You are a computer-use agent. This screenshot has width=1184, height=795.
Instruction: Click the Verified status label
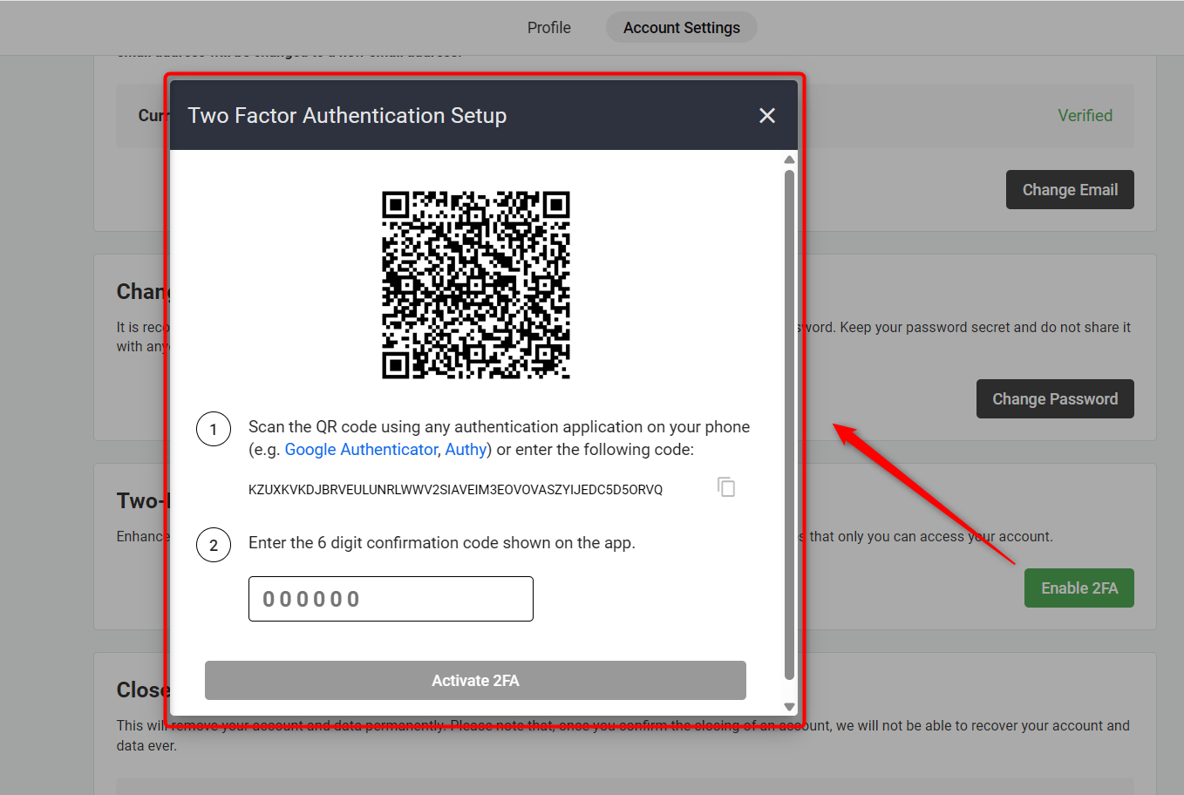[1085, 115]
